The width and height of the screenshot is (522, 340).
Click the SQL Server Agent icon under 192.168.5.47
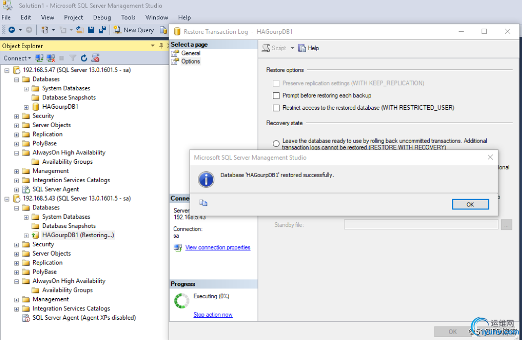tap(26, 189)
